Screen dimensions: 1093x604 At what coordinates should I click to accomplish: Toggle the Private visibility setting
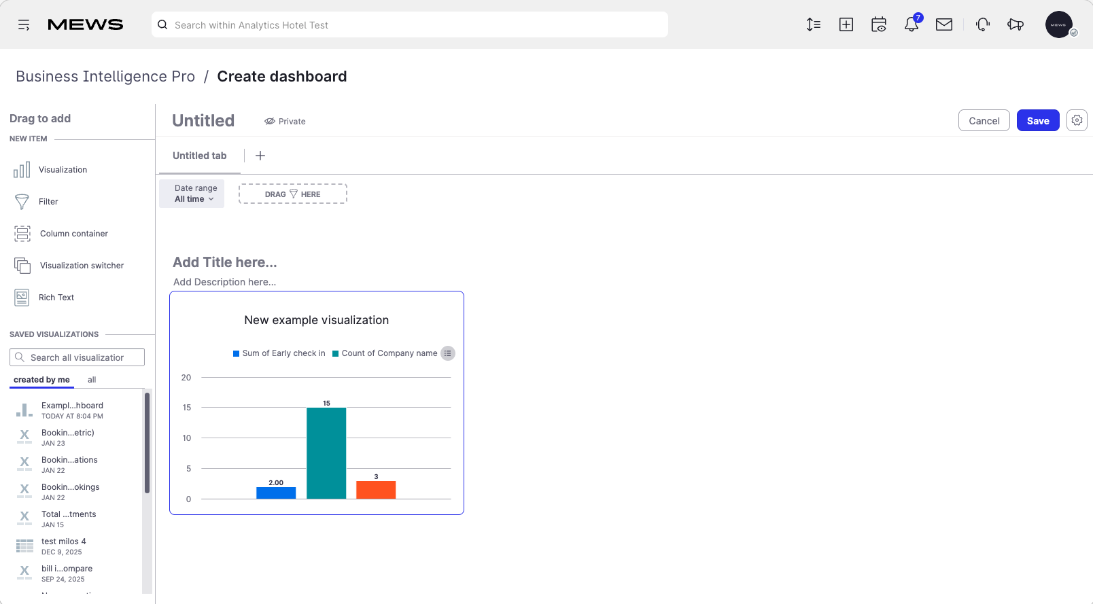pyautogui.click(x=285, y=122)
